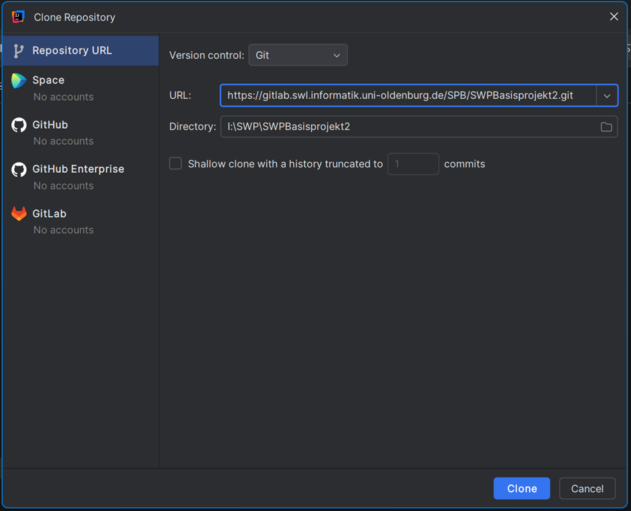The width and height of the screenshot is (631, 511).
Task: Select the Space text label in sidebar
Action: coord(48,80)
